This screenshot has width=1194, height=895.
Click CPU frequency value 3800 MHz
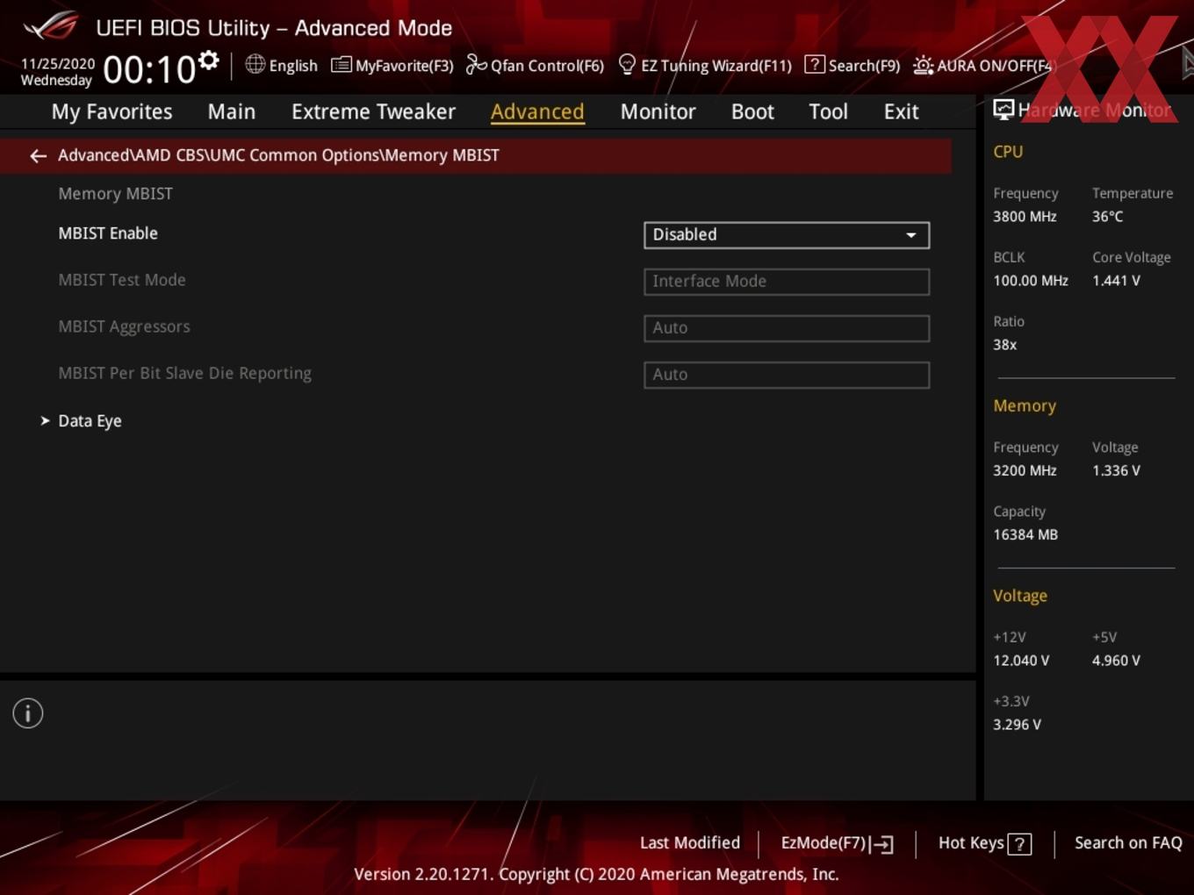tap(1025, 217)
